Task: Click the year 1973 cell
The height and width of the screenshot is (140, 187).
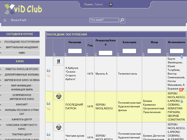Action: pyautogui.click(x=90, y=74)
